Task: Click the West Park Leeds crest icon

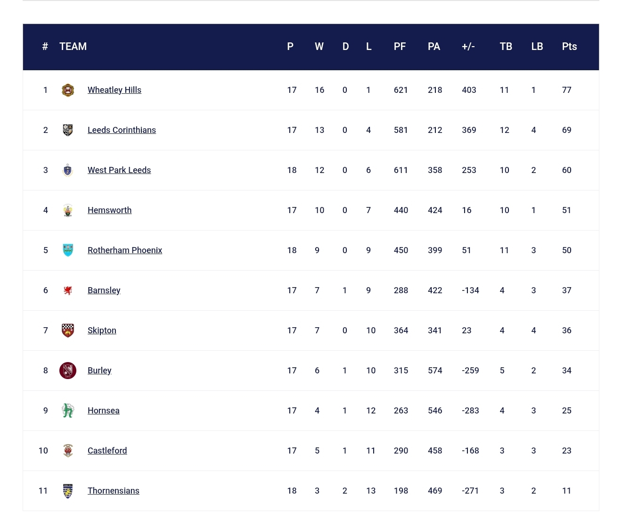Action: pyautogui.click(x=68, y=170)
